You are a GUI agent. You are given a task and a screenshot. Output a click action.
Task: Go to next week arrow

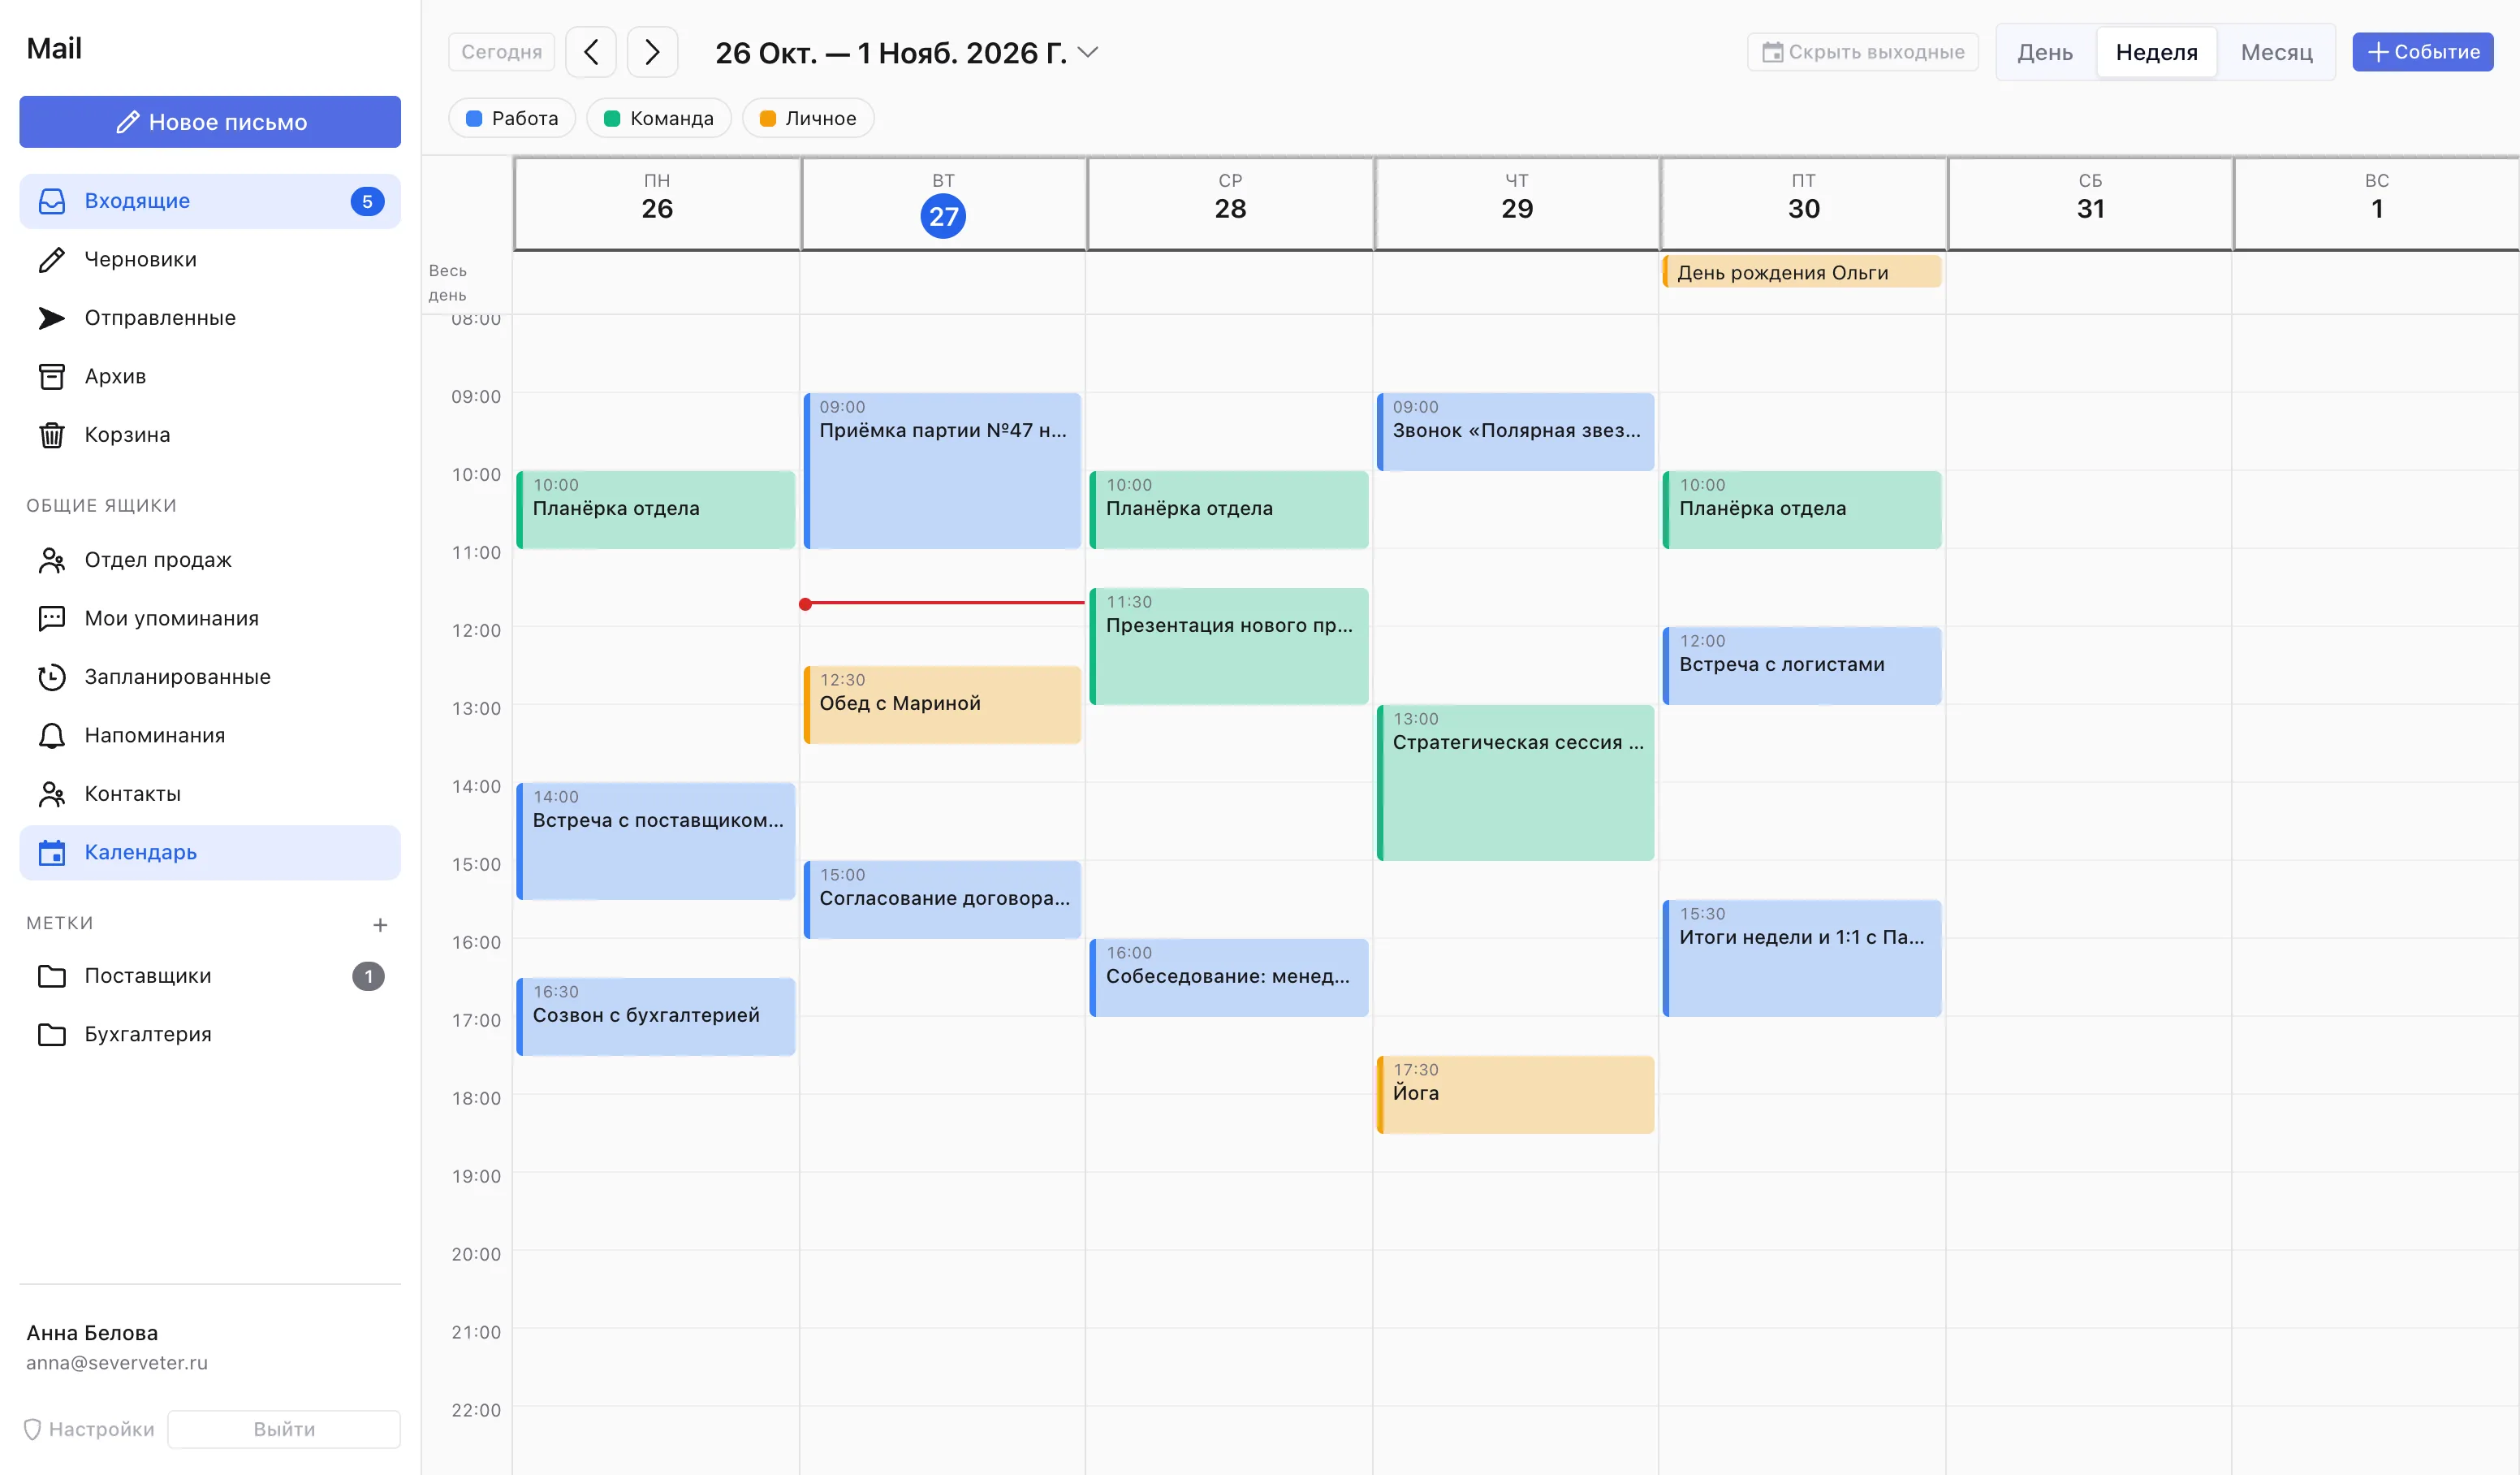652,52
